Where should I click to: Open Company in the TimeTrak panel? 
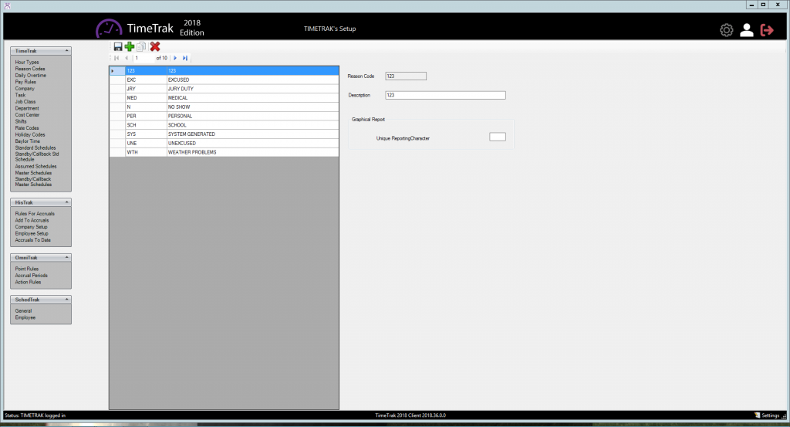click(x=25, y=88)
